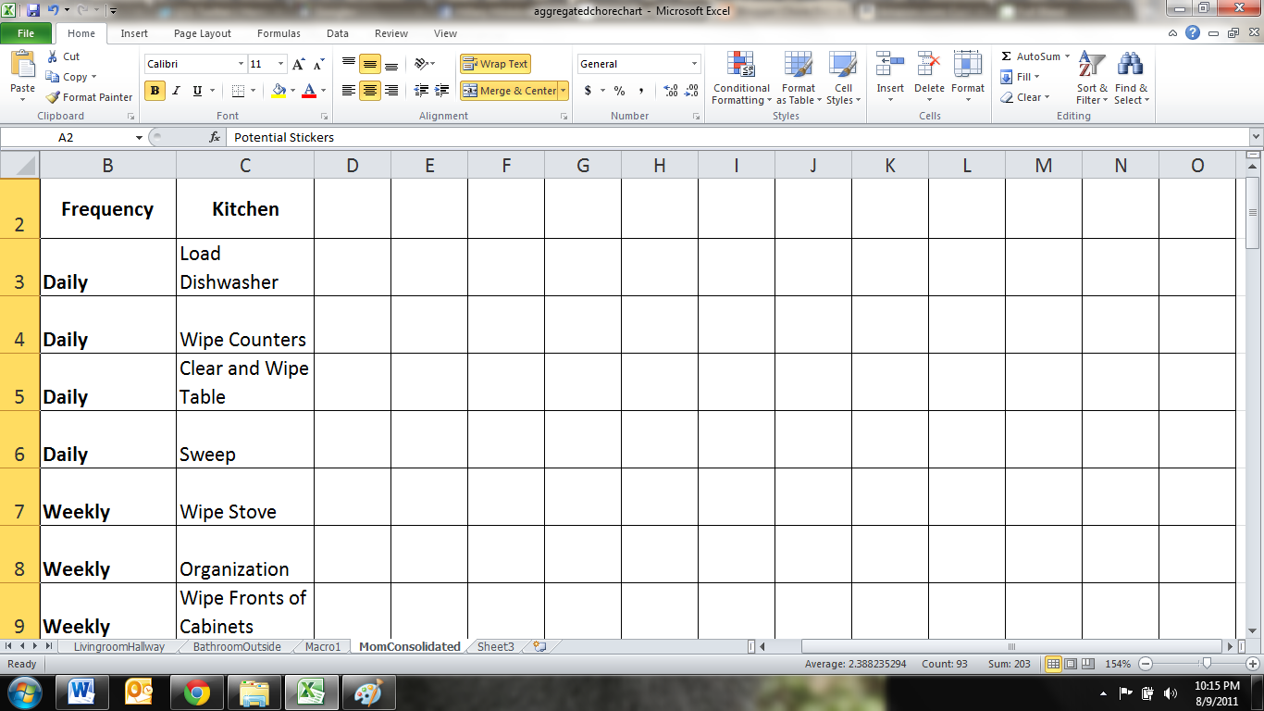Screen dimensions: 1264x711
Task: Open the Merge & Center dropdown arrow
Action: pos(563,91)
